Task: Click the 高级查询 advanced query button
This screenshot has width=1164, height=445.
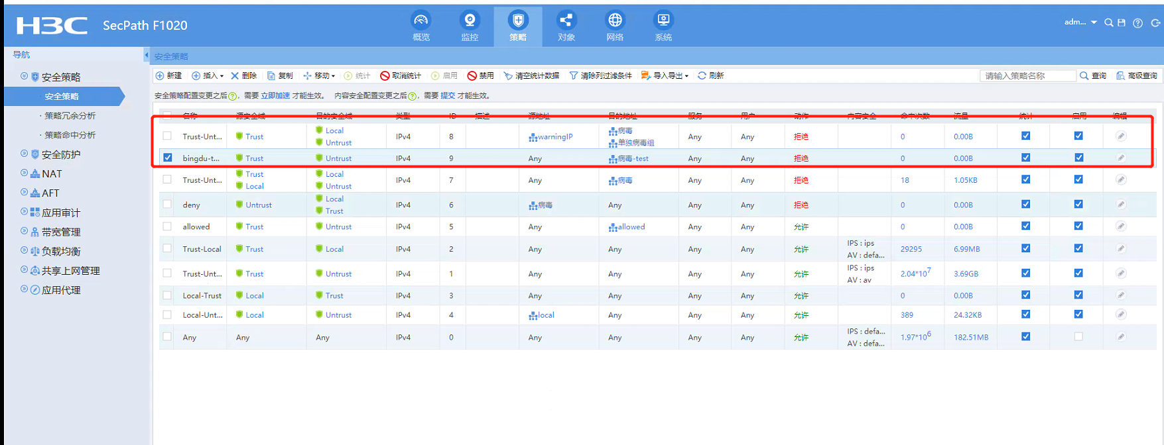Action: pos(1137,75)
